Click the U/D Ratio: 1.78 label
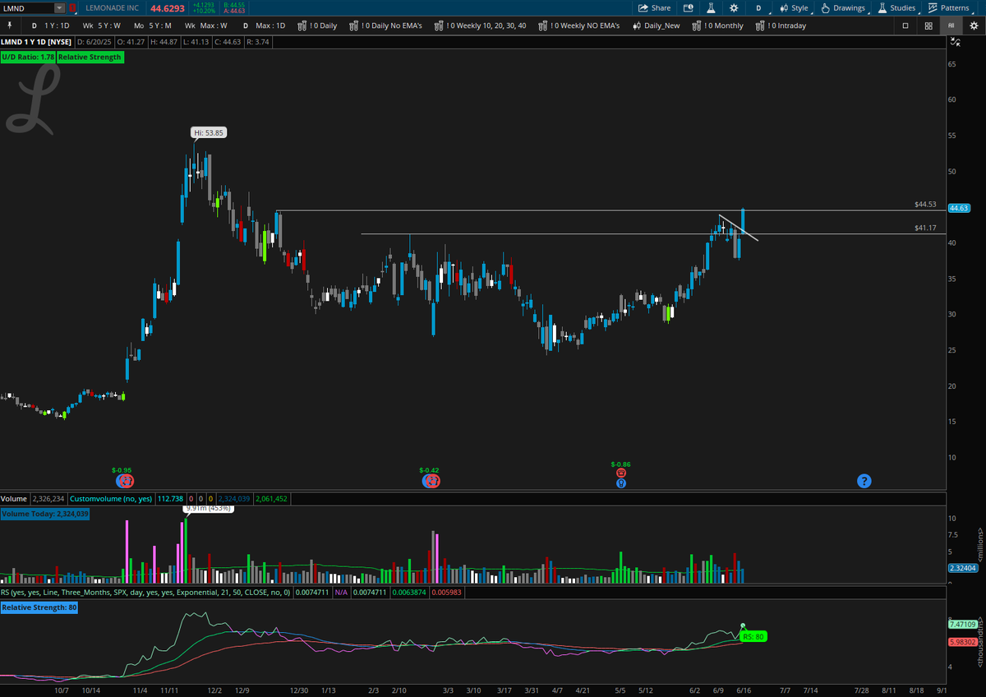 click(x=27, y=58)
